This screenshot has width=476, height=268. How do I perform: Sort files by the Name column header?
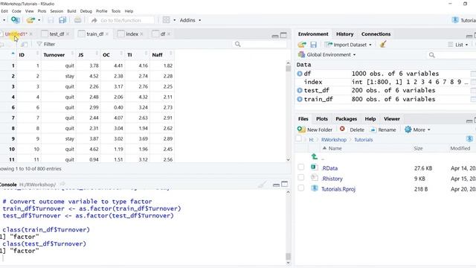click(x=335, y=148)
